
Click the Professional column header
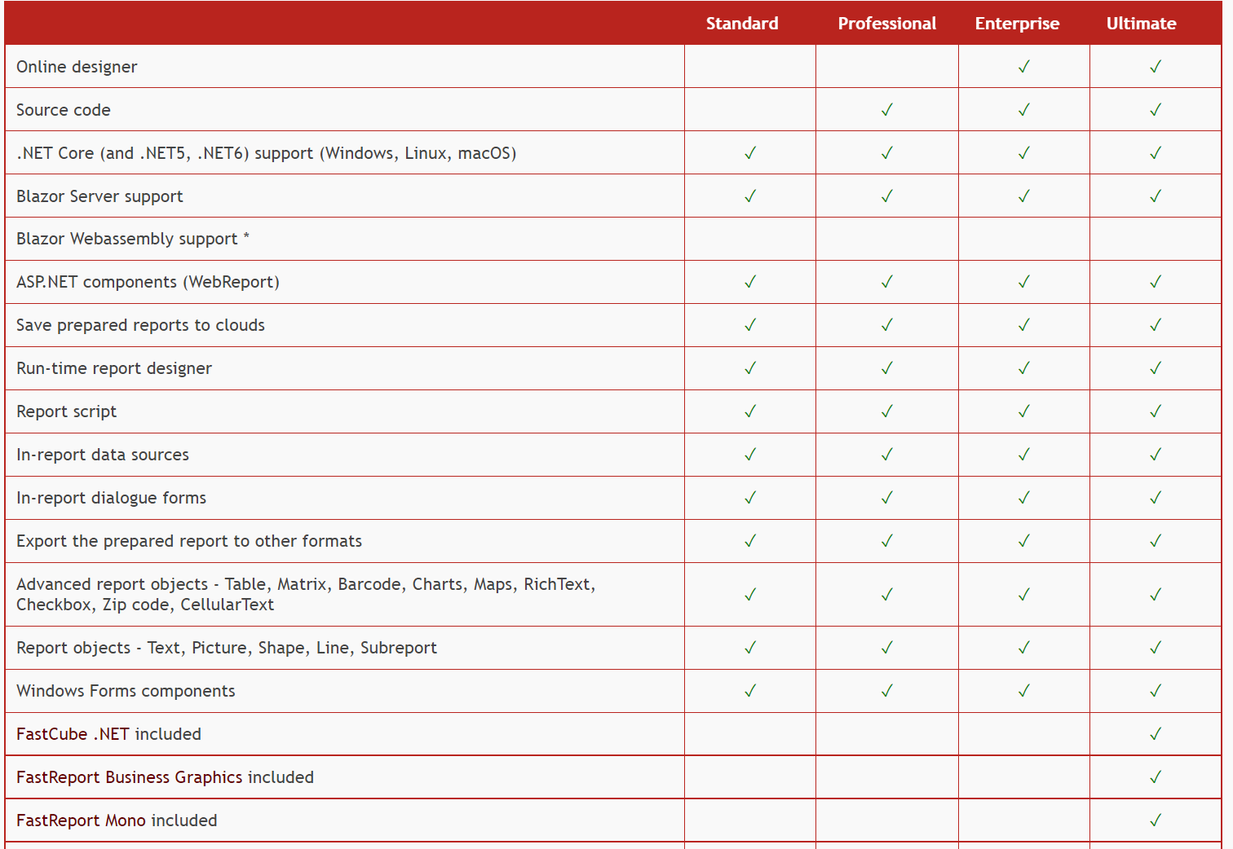(886, 24)
